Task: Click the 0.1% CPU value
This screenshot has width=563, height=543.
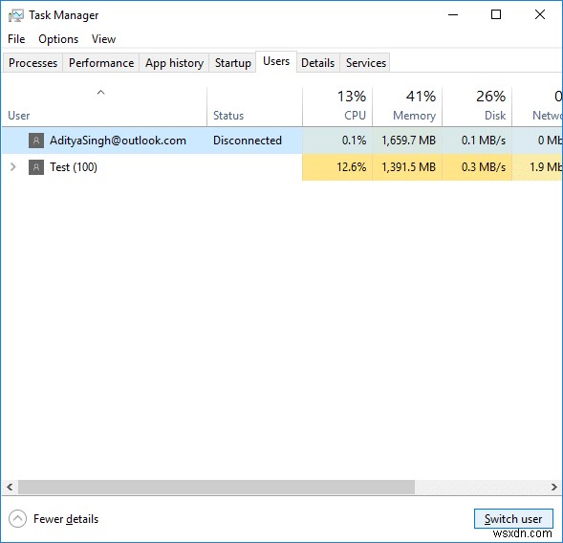Action: click(x=354, y=141)
